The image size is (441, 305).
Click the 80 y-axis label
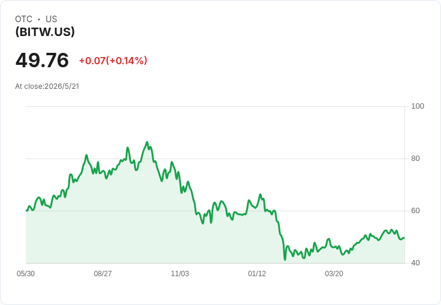(x=415, y=159)
